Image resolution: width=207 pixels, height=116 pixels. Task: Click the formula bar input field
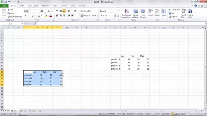point(121,24)
